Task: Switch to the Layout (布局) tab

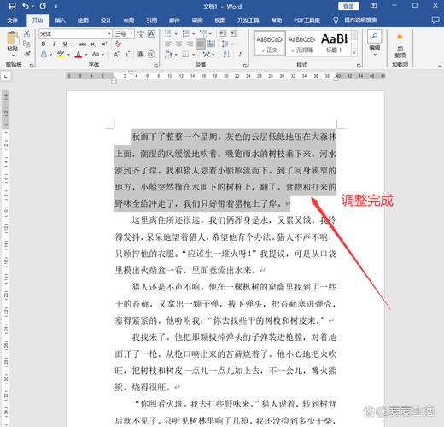Action: pos(128,20)
